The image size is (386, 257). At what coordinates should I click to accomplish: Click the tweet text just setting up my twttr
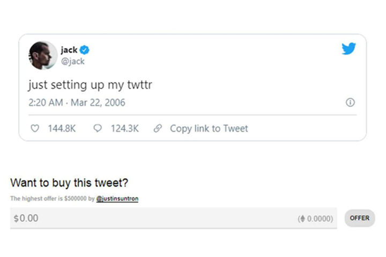click(x=91, y=85)
